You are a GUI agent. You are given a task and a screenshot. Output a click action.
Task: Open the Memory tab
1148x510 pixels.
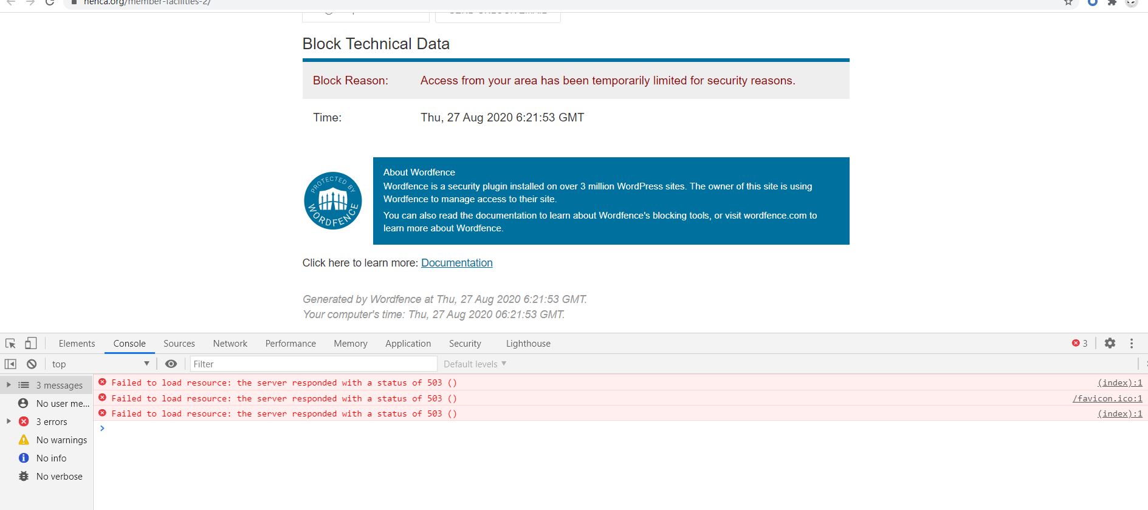tap(351, 344)
